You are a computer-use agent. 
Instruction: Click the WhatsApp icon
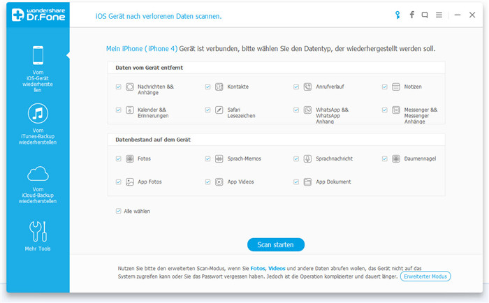[307, 110]
